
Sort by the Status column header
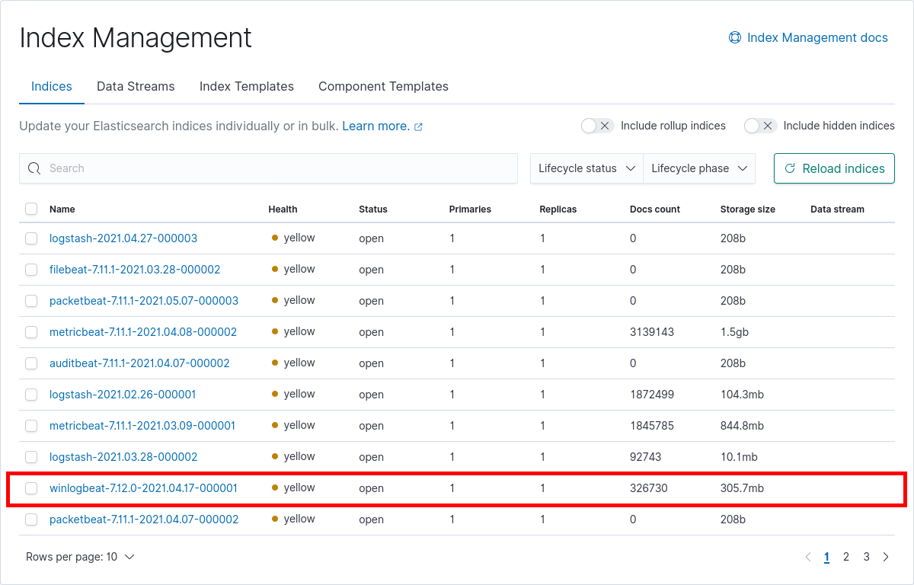(x=373, y=209)
